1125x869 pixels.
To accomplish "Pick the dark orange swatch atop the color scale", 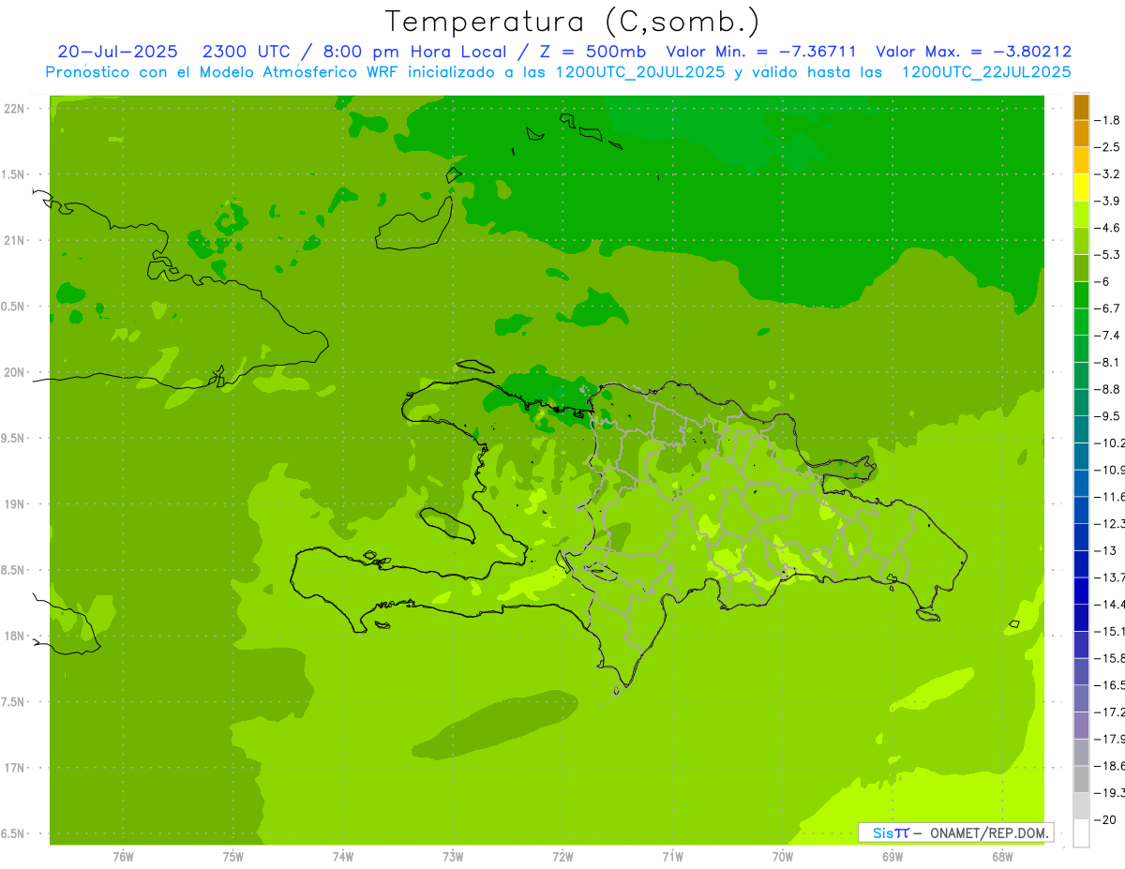I will pyautogui.click(x=1081, y=107).
